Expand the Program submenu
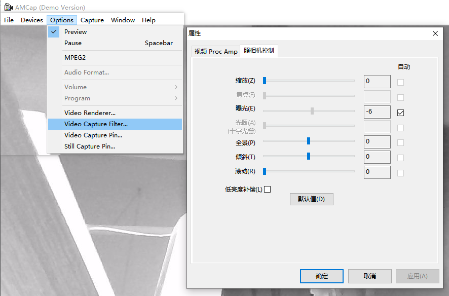This screenshot has height=296, width=449. 115,98
